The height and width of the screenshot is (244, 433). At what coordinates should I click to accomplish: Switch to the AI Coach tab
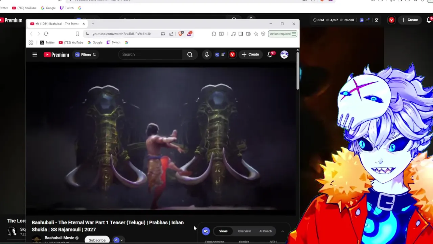point(266,231)
